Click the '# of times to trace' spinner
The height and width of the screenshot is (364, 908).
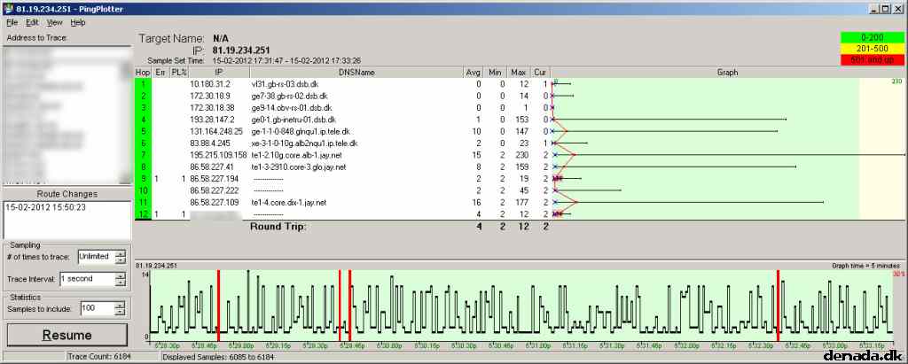pyautogui.click(x=120, y=256)
